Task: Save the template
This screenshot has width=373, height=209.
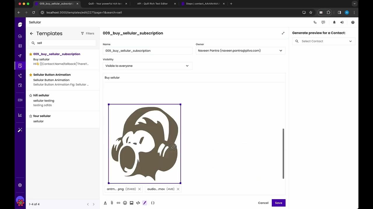Action: click(279, 203)
